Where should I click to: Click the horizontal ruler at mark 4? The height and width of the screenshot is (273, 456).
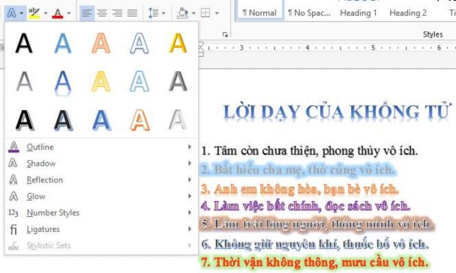307,48
